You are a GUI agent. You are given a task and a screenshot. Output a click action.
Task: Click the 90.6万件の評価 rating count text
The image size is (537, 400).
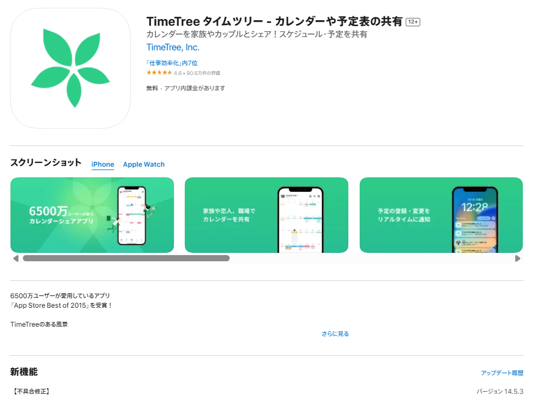pyautogui.click(x=203, y=73)
